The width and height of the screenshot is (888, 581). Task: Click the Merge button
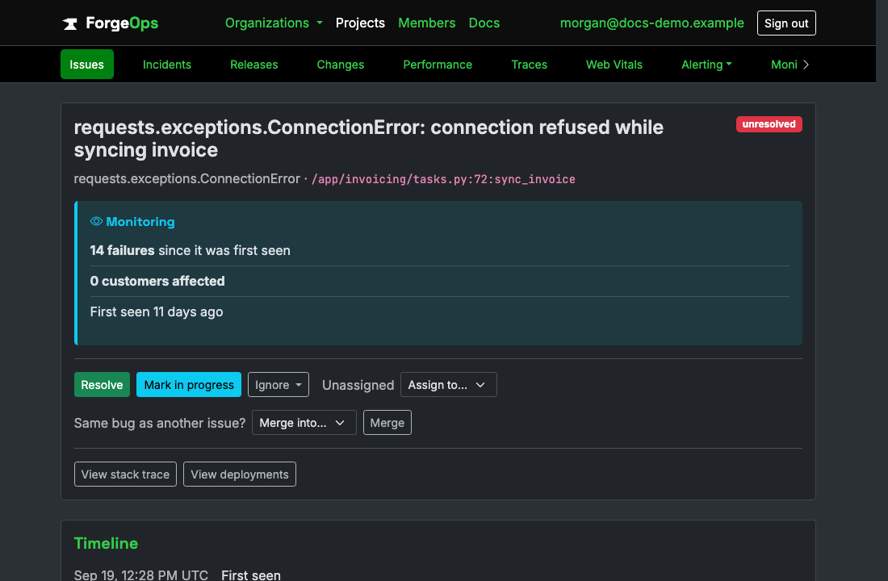coord(387,423)
